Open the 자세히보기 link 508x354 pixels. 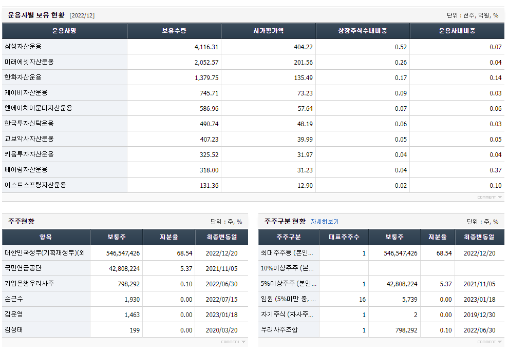[x=324, y=222]
